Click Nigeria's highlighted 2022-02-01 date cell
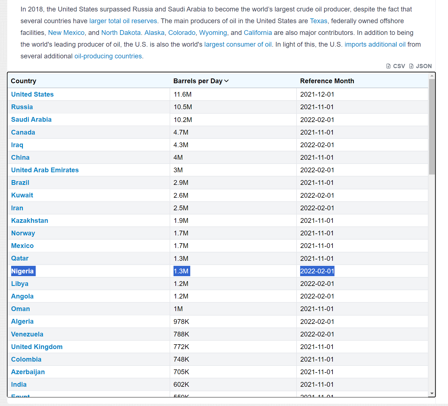Screen dimensions: 448x406 [317, 271]
